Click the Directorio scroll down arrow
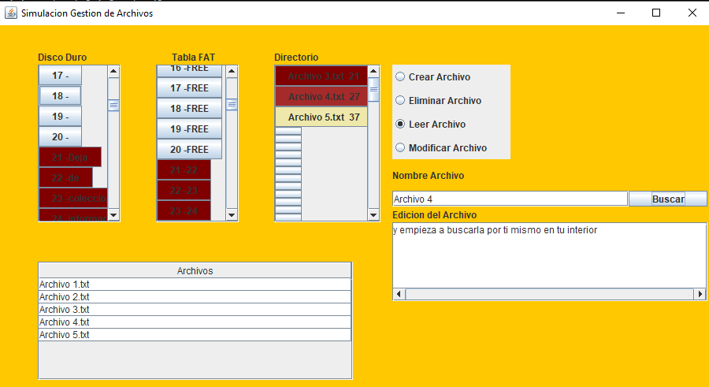 [373, 215]
